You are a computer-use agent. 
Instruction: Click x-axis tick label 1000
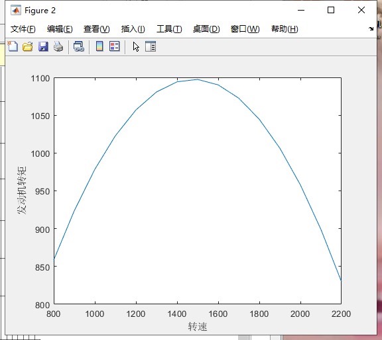point(95,314)
